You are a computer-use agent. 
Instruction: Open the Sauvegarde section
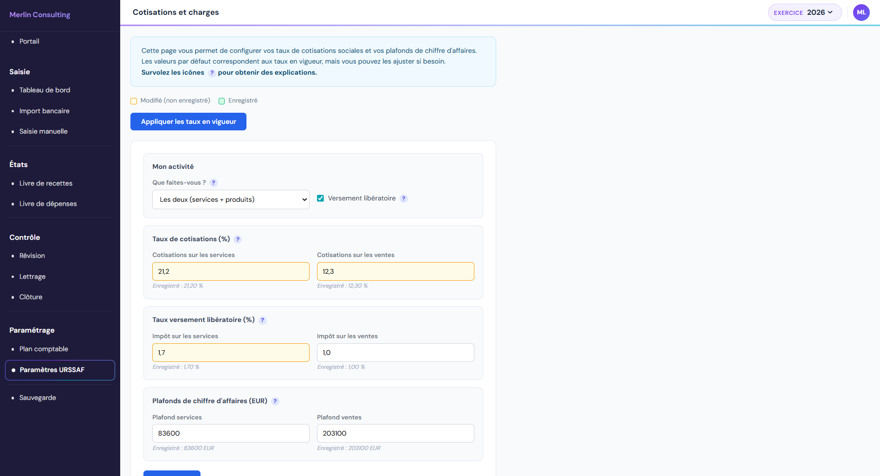coord(38,398)
